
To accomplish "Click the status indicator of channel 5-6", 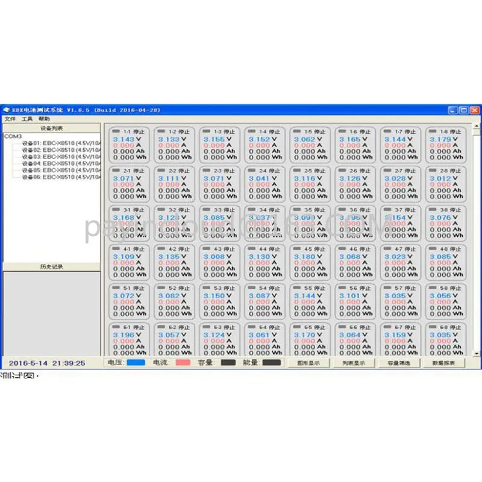I will [x=342, y=288].
